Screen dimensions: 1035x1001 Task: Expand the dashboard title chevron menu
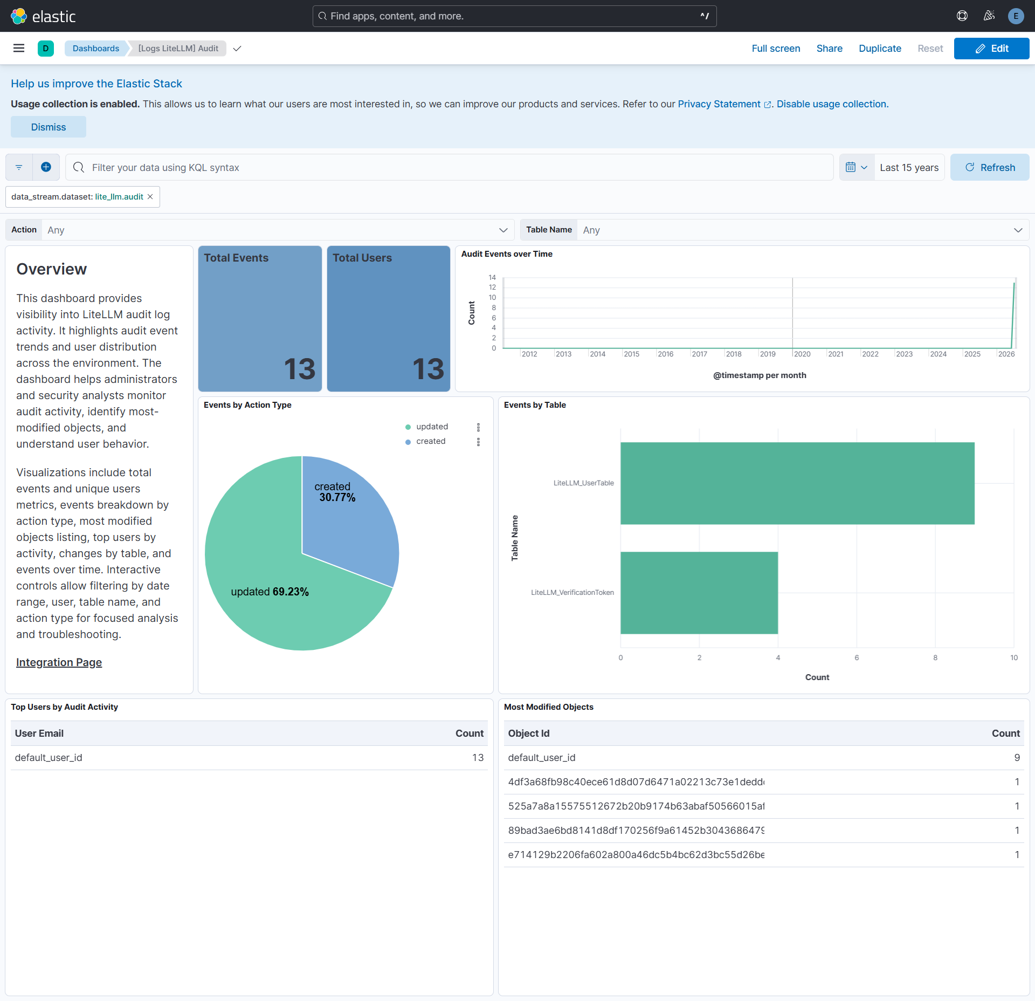(237, 49)
